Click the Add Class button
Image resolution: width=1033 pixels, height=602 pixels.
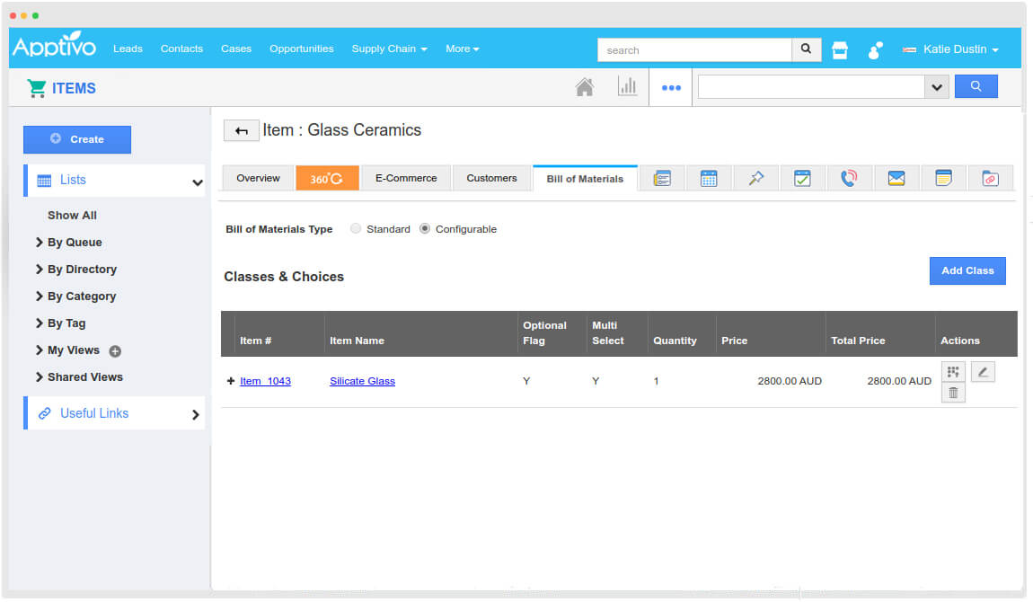[967, 270]
